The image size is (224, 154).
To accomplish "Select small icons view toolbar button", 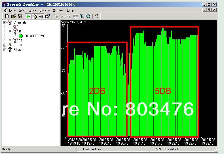I will [62, 16].
